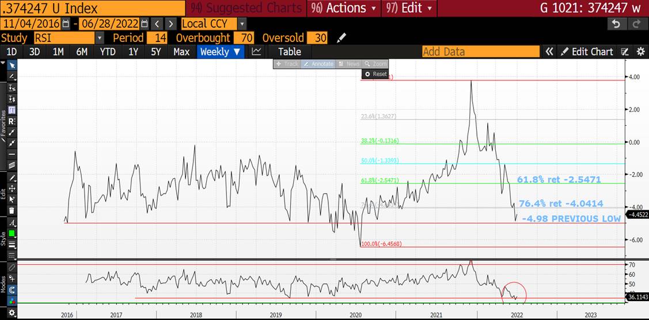Click the Reset zoom button
649x320 pixels.
pos(375,74)
